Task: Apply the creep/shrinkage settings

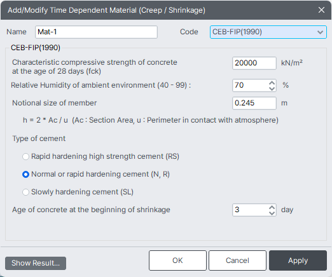Action: [x=298, y=260]
